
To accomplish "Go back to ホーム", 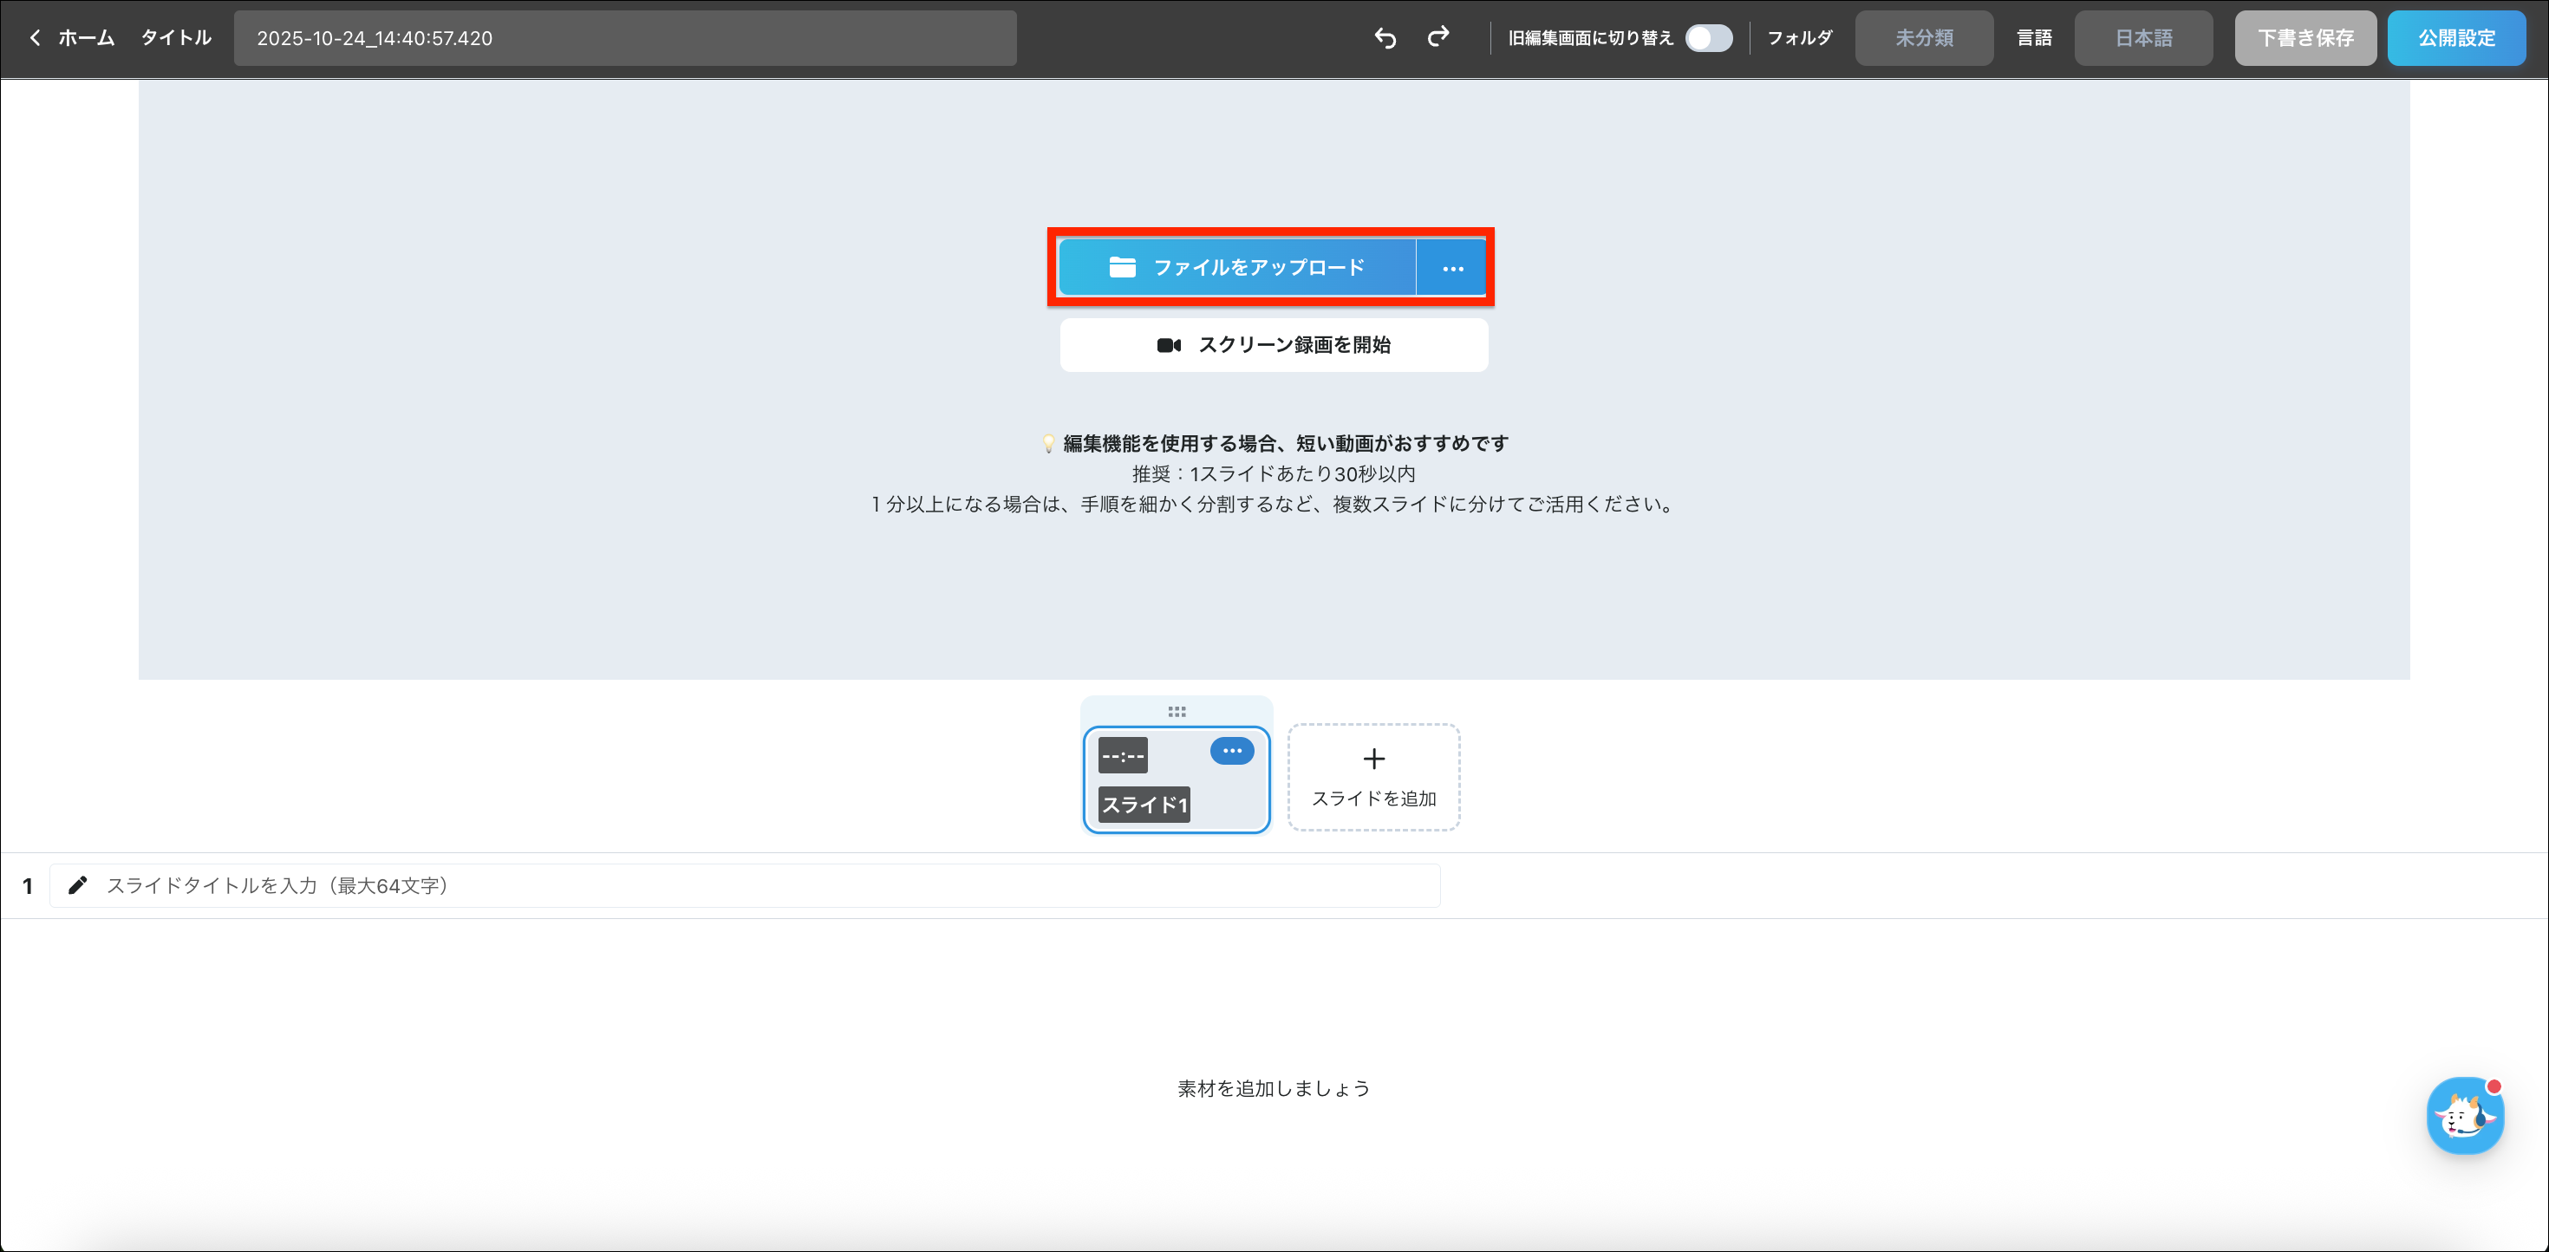I will [86, 39].
